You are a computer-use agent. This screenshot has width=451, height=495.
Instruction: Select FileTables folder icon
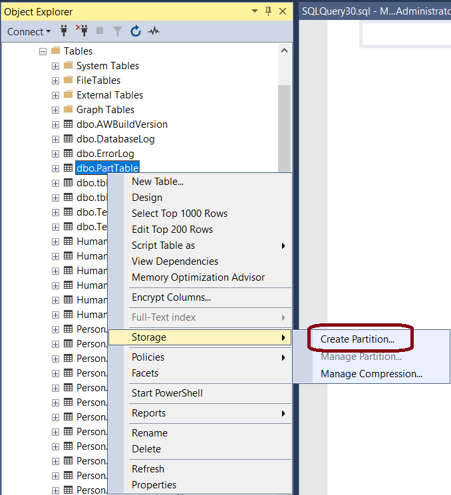(68, 80)
